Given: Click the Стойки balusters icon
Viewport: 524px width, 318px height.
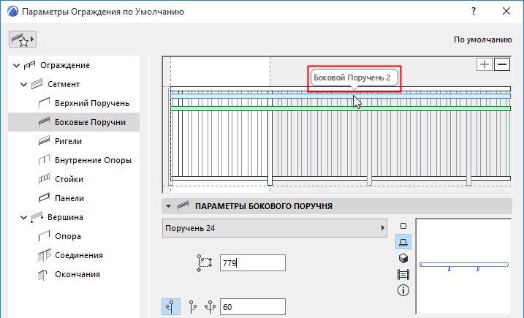Looking at the screenshot, I should point(44,179).
